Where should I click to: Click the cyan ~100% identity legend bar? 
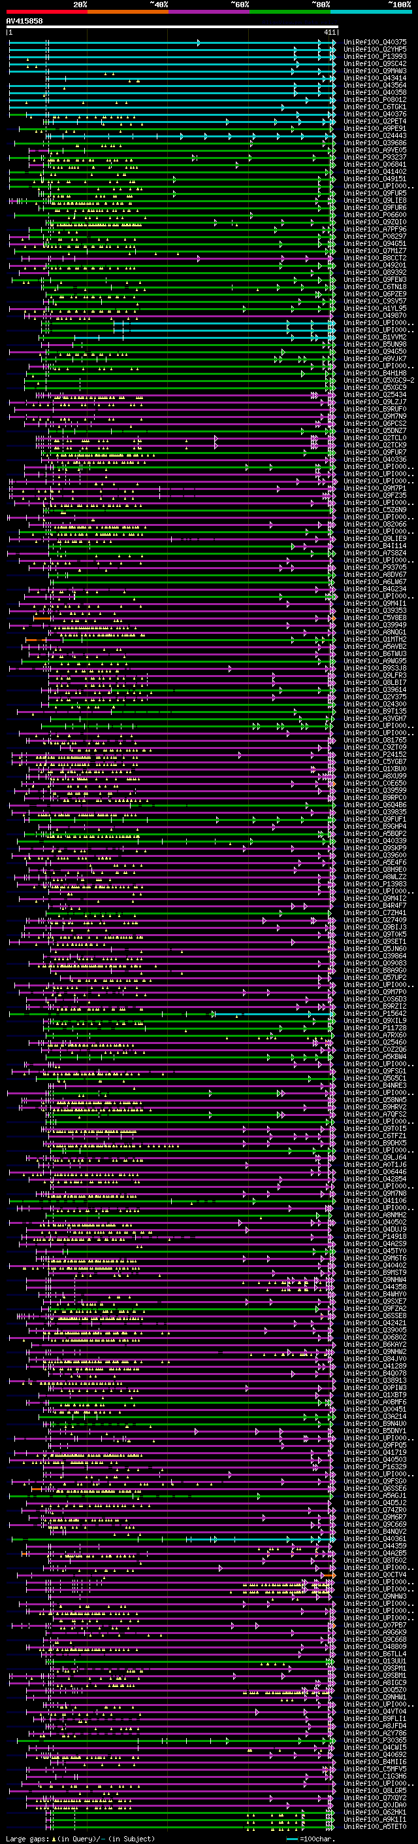point(370,12)
